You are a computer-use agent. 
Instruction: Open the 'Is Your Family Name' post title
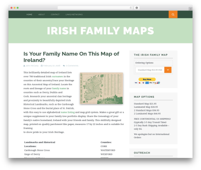coord(71,57)
